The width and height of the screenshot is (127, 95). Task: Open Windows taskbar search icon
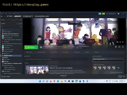click(x=43, y=81)
